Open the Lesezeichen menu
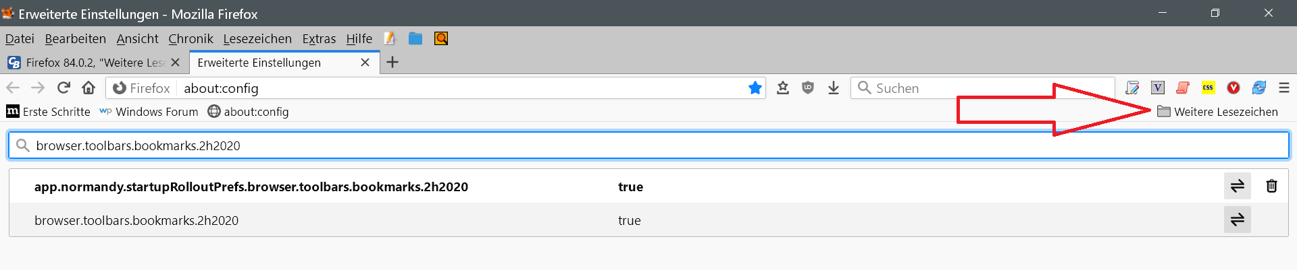1297x270 pixels. (x=257, y=39)
